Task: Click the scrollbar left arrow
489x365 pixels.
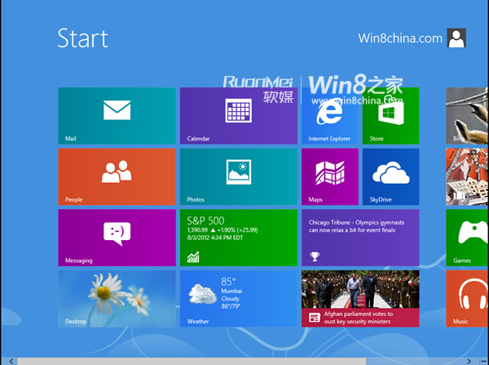Action: coord(11,361)
